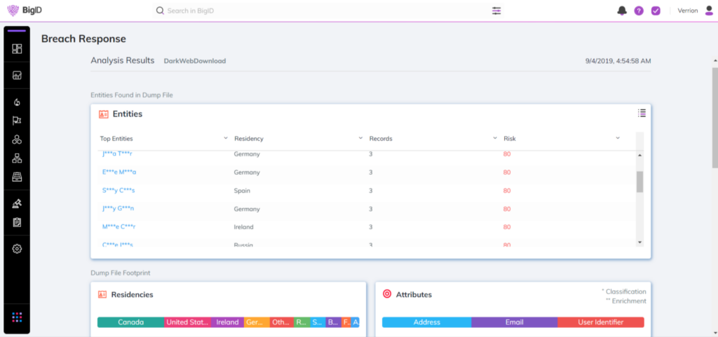718x337 pixels.
Task: Click the Entities list view icon
Action: (642, 113)
